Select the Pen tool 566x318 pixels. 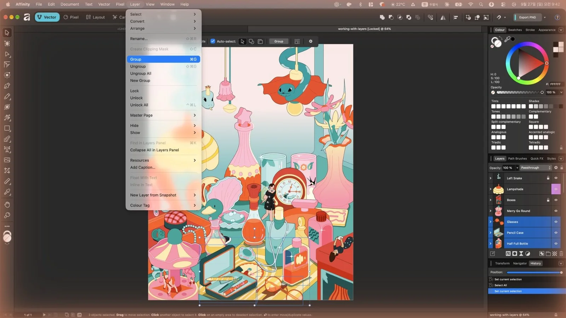7,86
